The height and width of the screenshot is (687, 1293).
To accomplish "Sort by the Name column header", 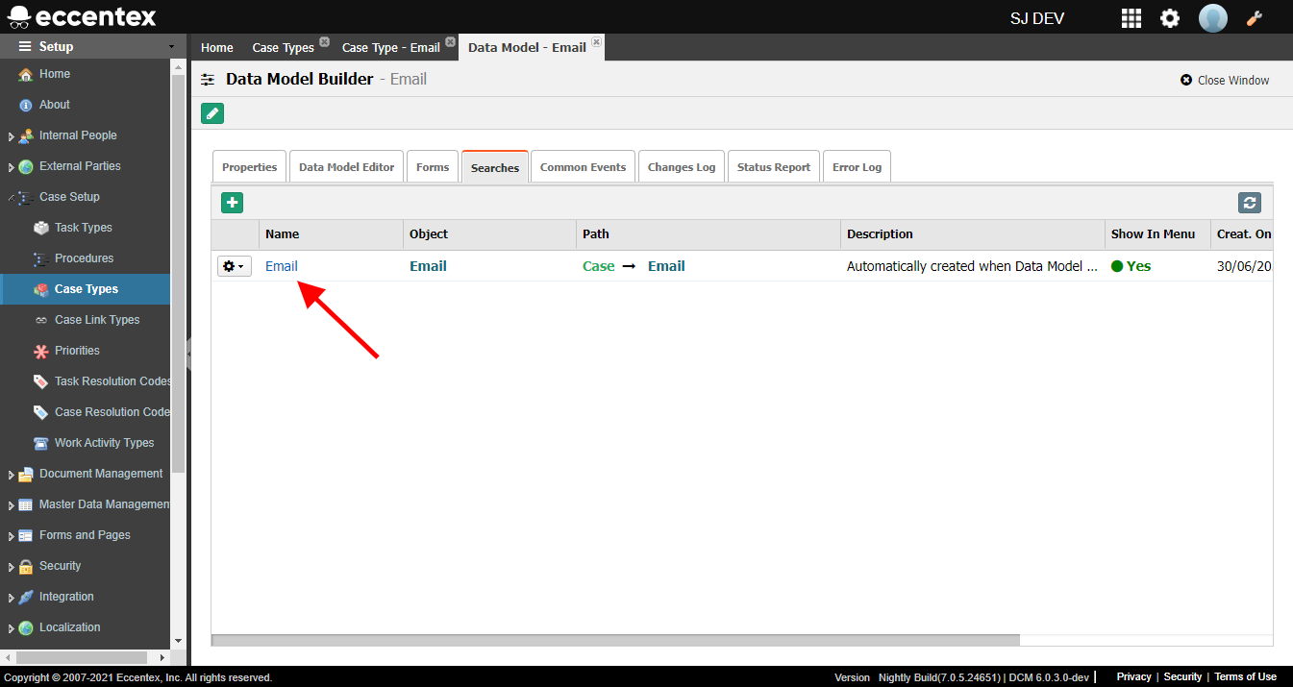I will click(x=331, y=234).
